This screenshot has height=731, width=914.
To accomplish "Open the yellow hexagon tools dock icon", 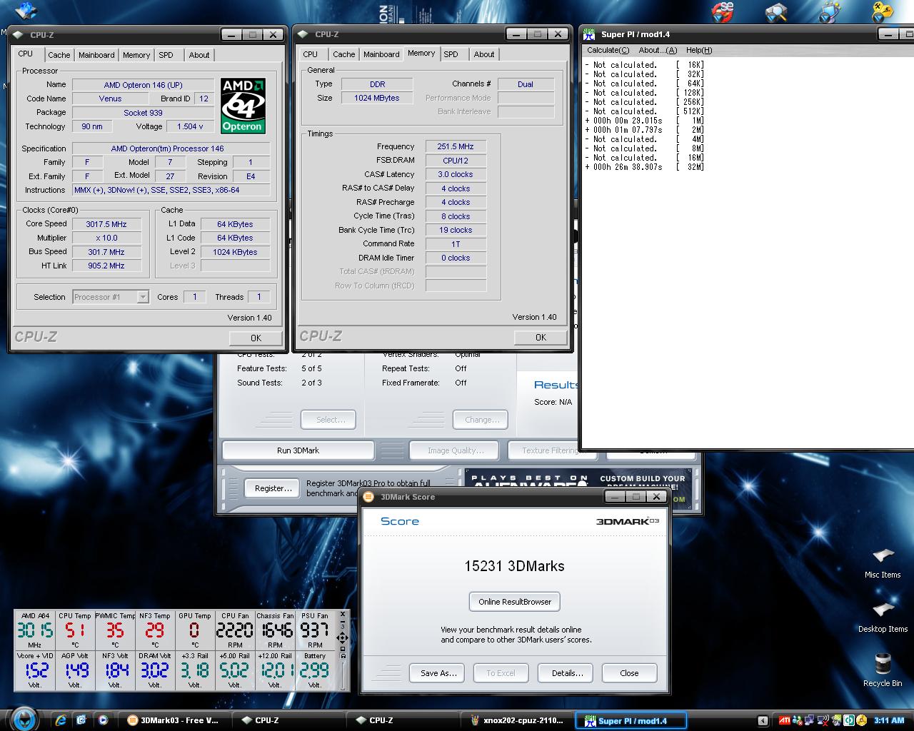I will [x=882, y=11].
